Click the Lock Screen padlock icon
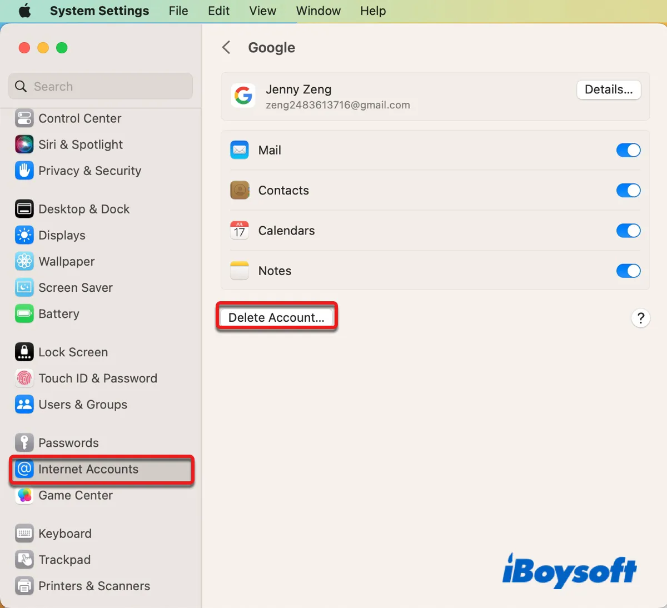The height and width of the screenshot is (608, 667). click(24, 352)
